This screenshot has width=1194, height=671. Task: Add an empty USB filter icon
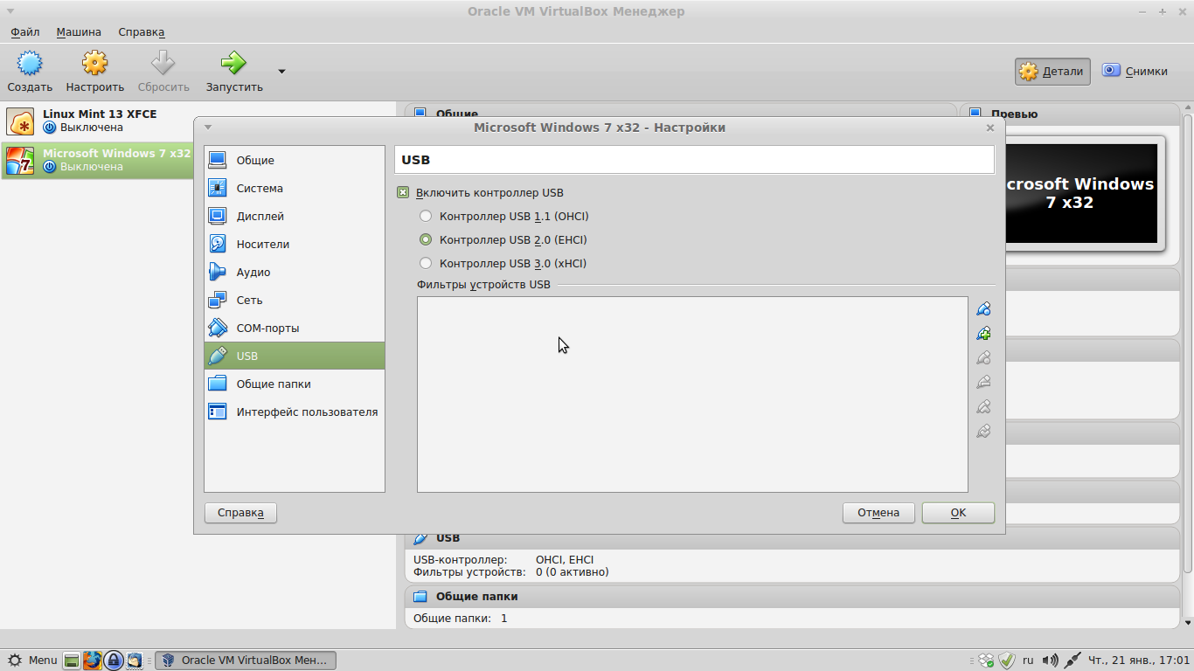pos(983,309)
